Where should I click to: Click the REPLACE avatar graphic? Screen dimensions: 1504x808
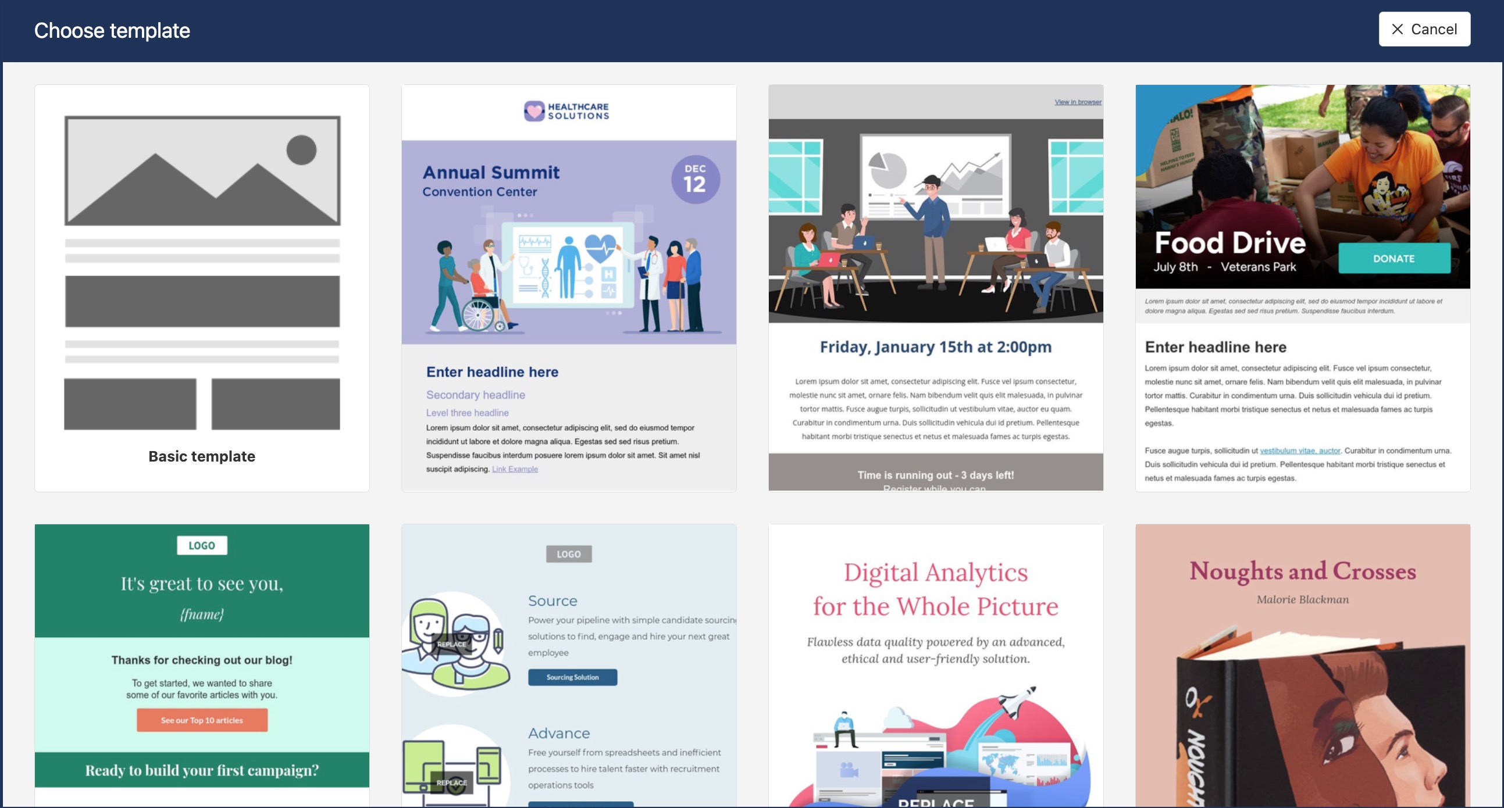coord(452,643)
